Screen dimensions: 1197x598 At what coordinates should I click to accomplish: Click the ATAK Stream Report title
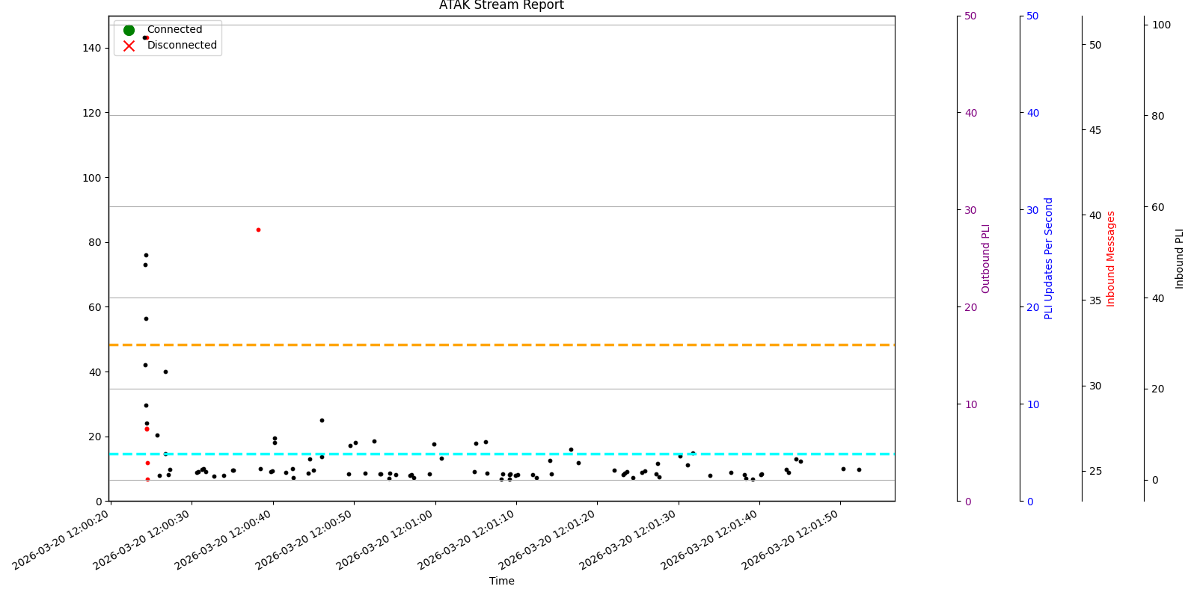(501, 6)
